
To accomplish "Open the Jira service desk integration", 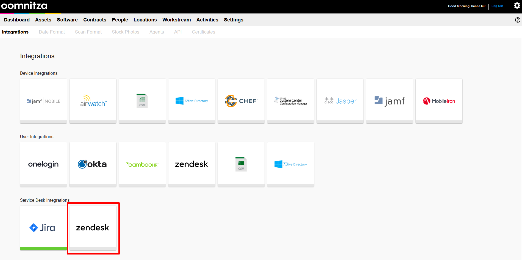I will pos(43,228).
